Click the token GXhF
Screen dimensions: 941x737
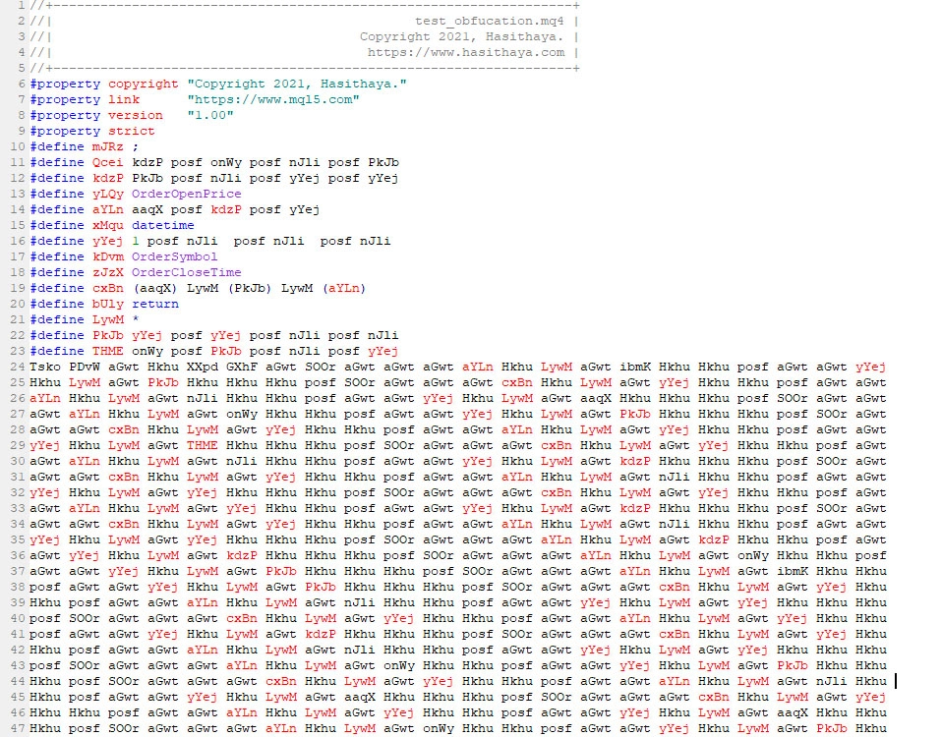242,367
